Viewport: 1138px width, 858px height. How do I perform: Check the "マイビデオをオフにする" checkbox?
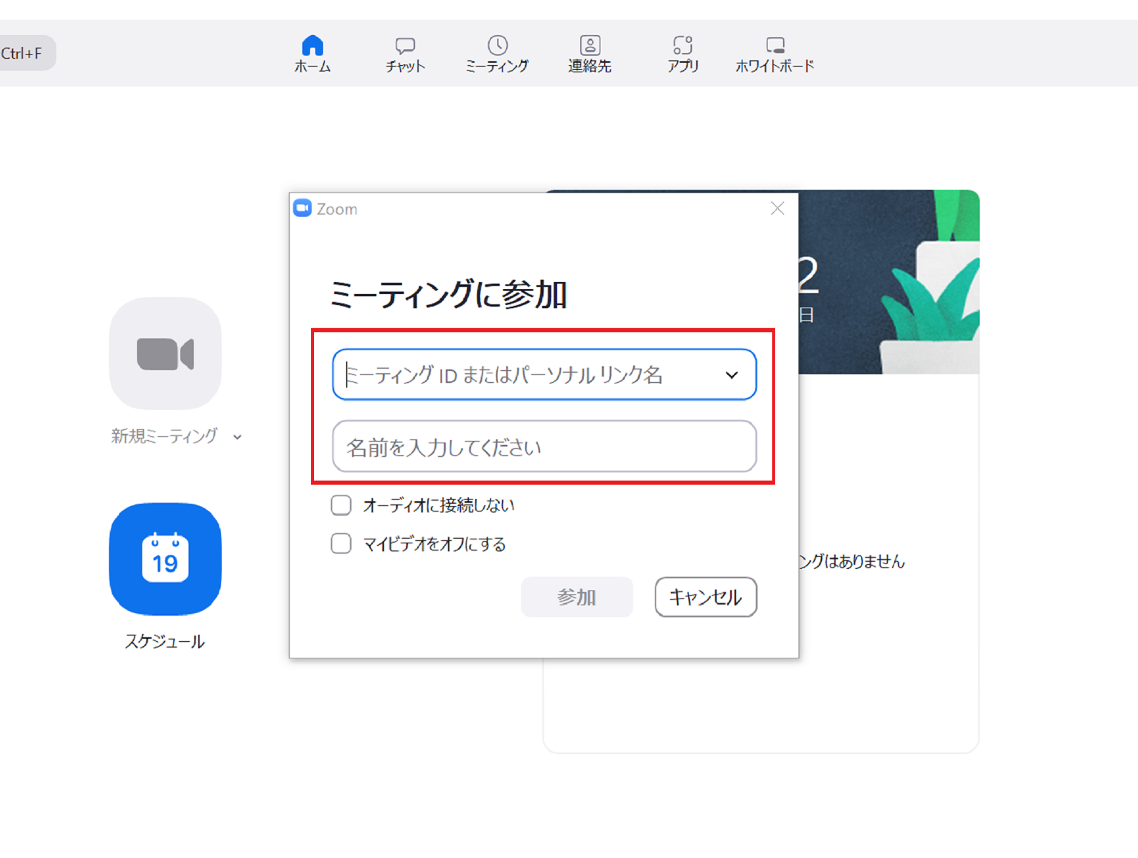point(341,543)
